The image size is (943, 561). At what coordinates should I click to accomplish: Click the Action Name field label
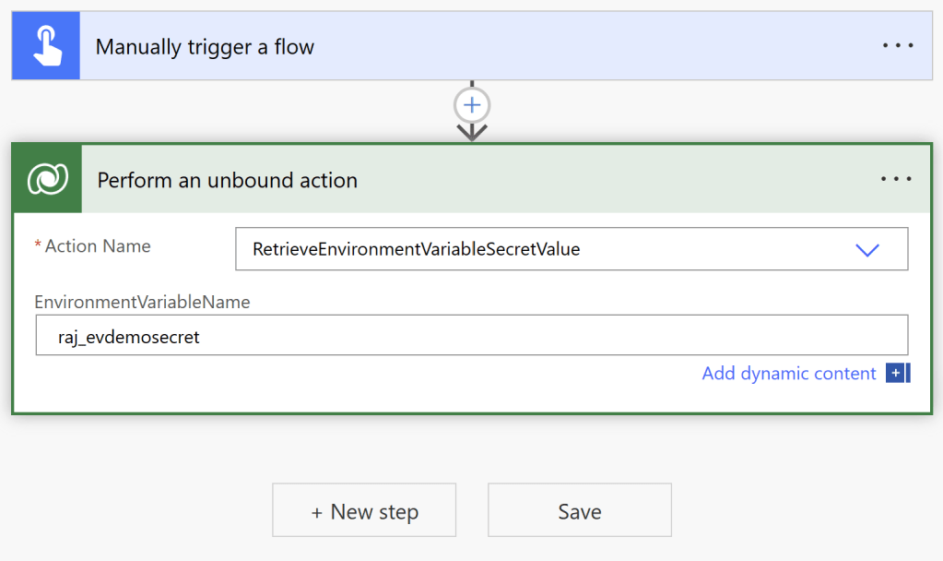[x=98, y=246]
